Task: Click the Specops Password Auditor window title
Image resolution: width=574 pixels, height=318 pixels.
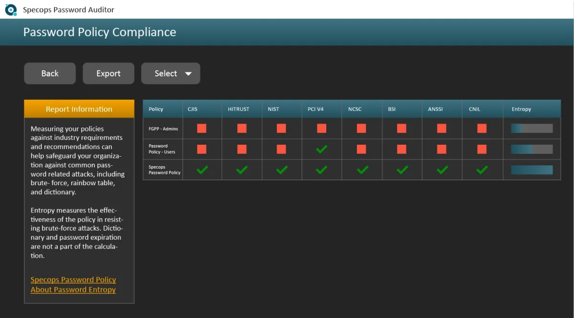Action: click(68, 10)
